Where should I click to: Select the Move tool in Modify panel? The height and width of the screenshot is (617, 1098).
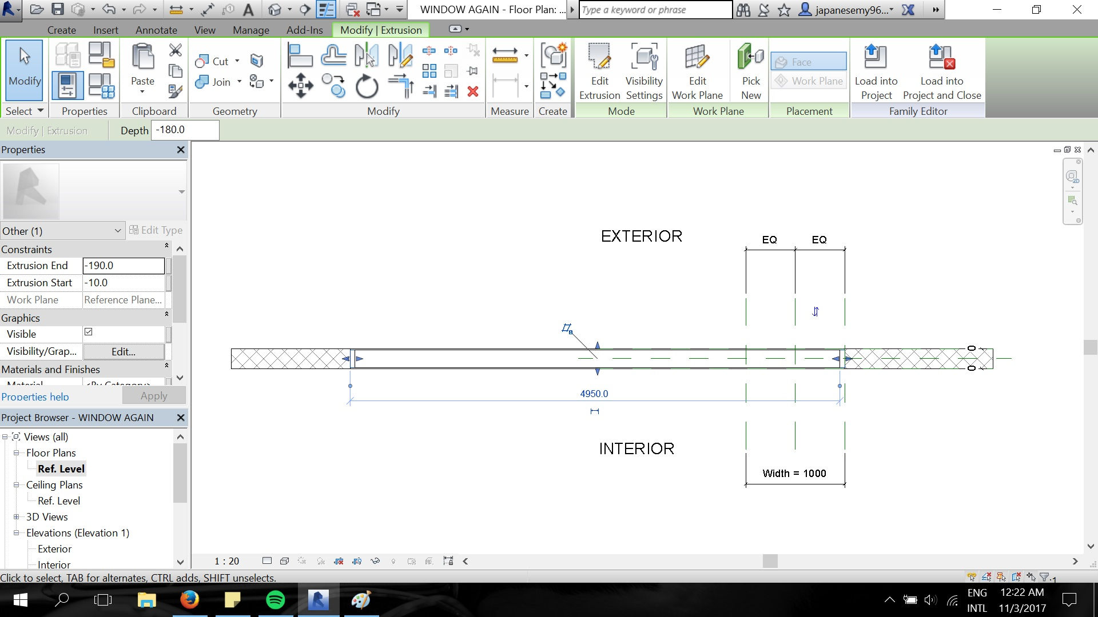301,86
